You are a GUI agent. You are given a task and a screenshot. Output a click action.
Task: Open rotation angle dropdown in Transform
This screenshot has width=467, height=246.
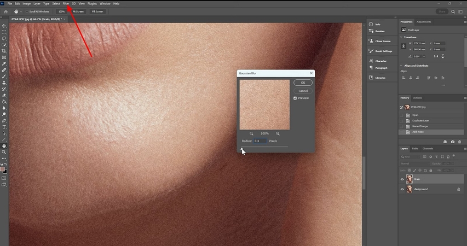[x=424, y=56]
